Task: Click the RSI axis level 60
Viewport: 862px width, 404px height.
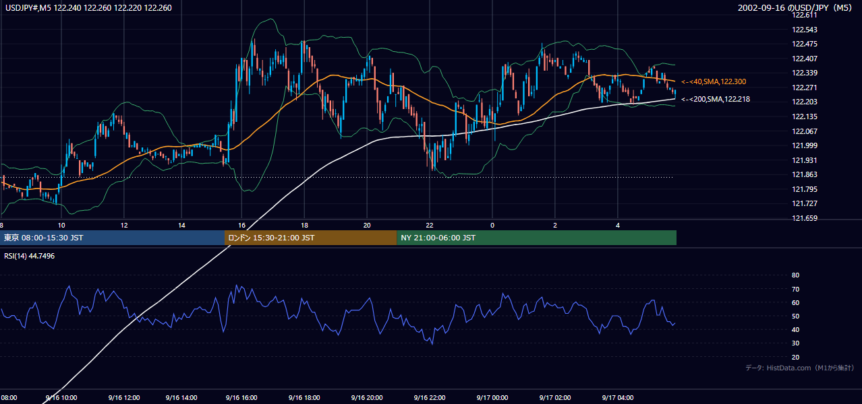Action: (795, 302)
